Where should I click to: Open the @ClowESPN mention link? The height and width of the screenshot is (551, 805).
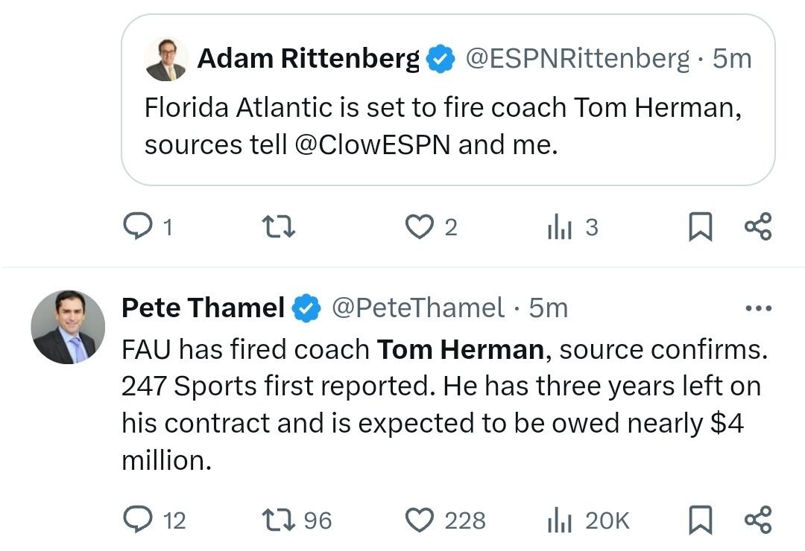click(373, 144)
